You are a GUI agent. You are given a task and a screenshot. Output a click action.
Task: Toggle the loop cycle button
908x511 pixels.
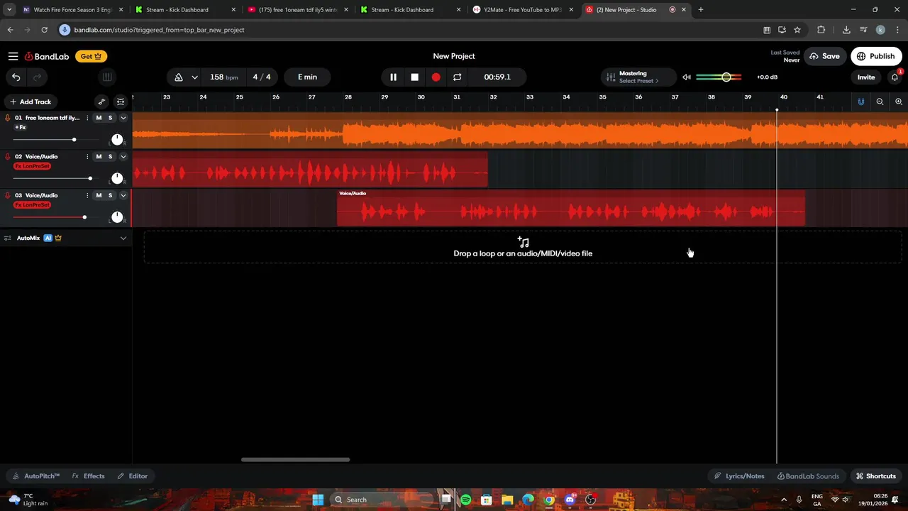(x=457, y=77)
